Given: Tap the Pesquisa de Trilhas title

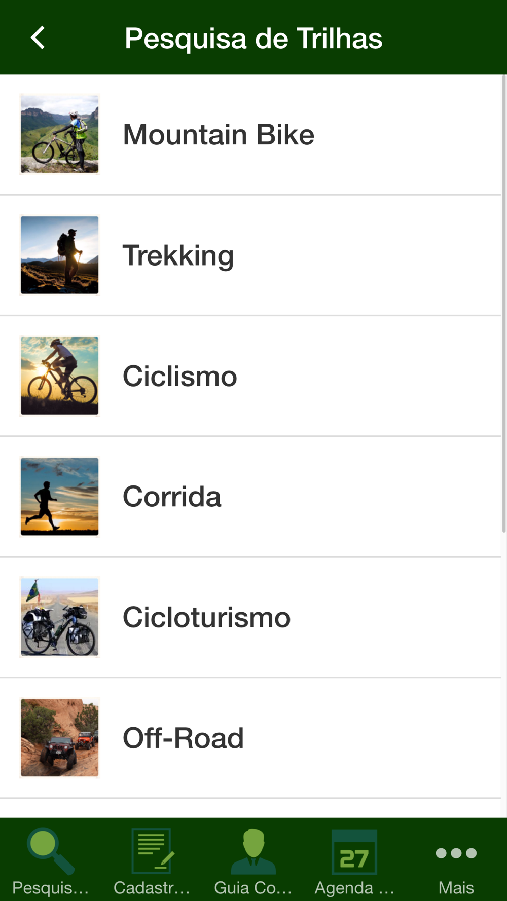Looking at the screenshot, I should pyautogui.click(x=253, y=39).
